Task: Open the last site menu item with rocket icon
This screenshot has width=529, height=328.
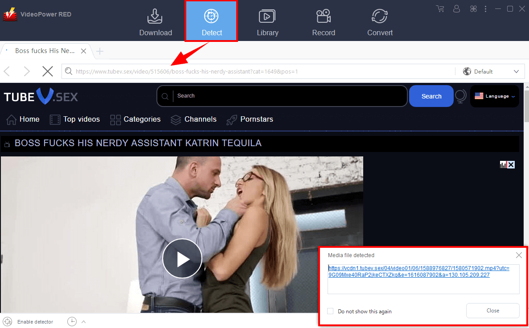Action: tap(250, 119)
